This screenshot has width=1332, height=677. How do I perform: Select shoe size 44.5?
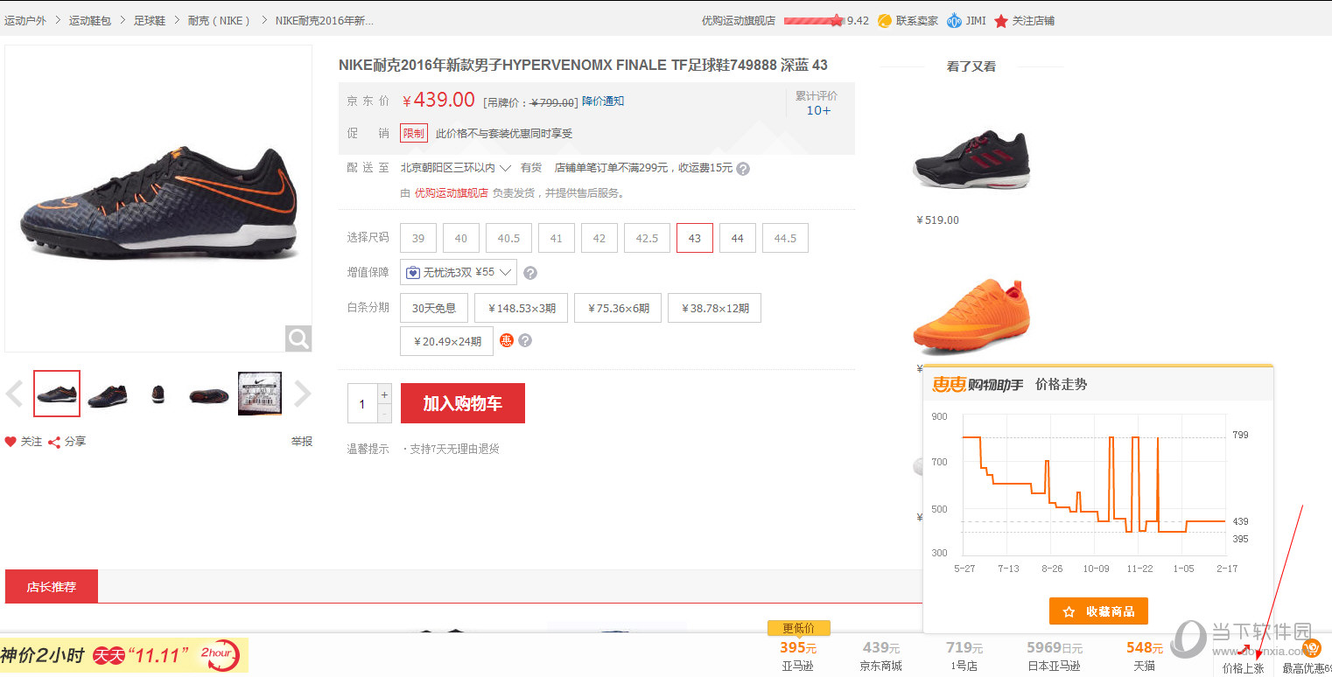click(785, 238)
